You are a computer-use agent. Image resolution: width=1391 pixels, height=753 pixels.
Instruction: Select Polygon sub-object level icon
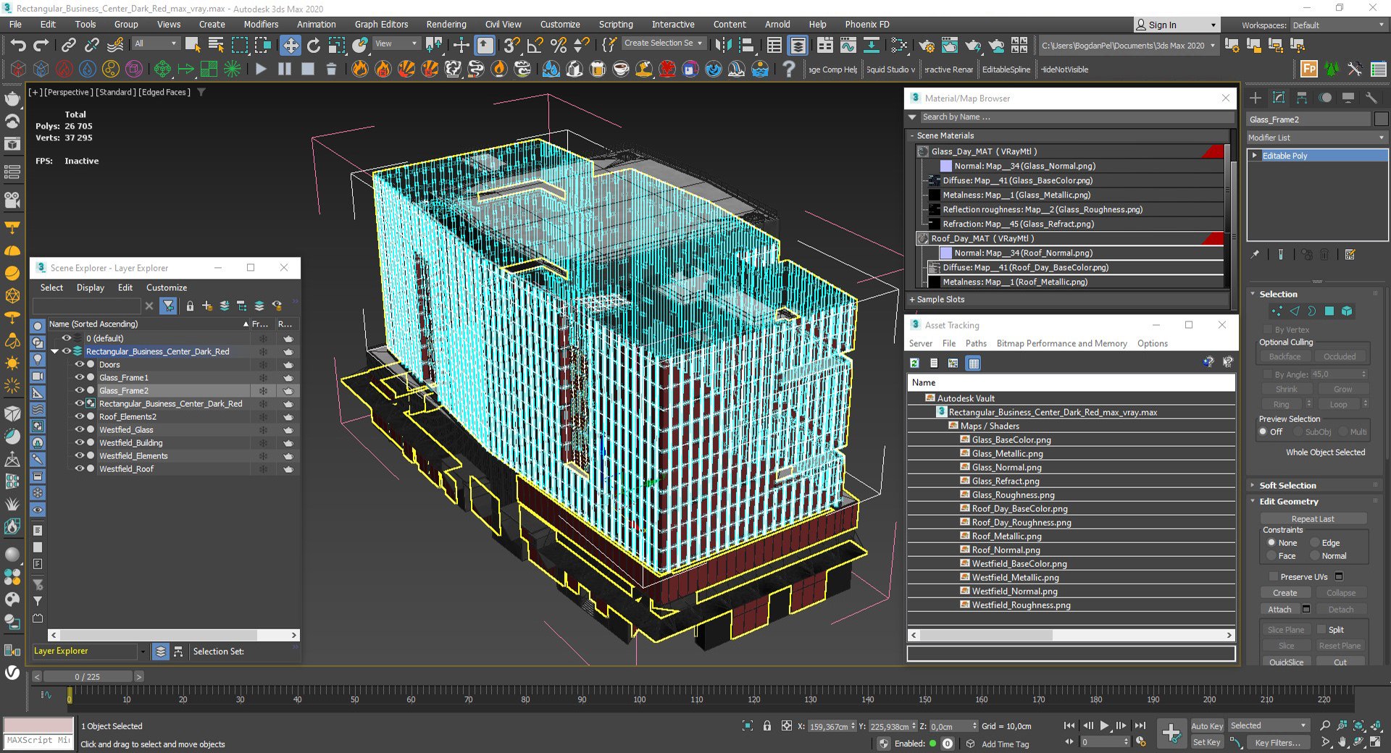coord(1329,311)
